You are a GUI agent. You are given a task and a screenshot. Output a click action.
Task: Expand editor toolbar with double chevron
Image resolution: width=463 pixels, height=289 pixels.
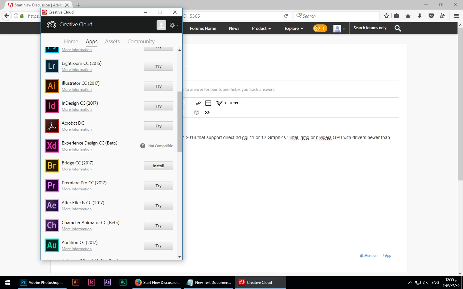207,112
